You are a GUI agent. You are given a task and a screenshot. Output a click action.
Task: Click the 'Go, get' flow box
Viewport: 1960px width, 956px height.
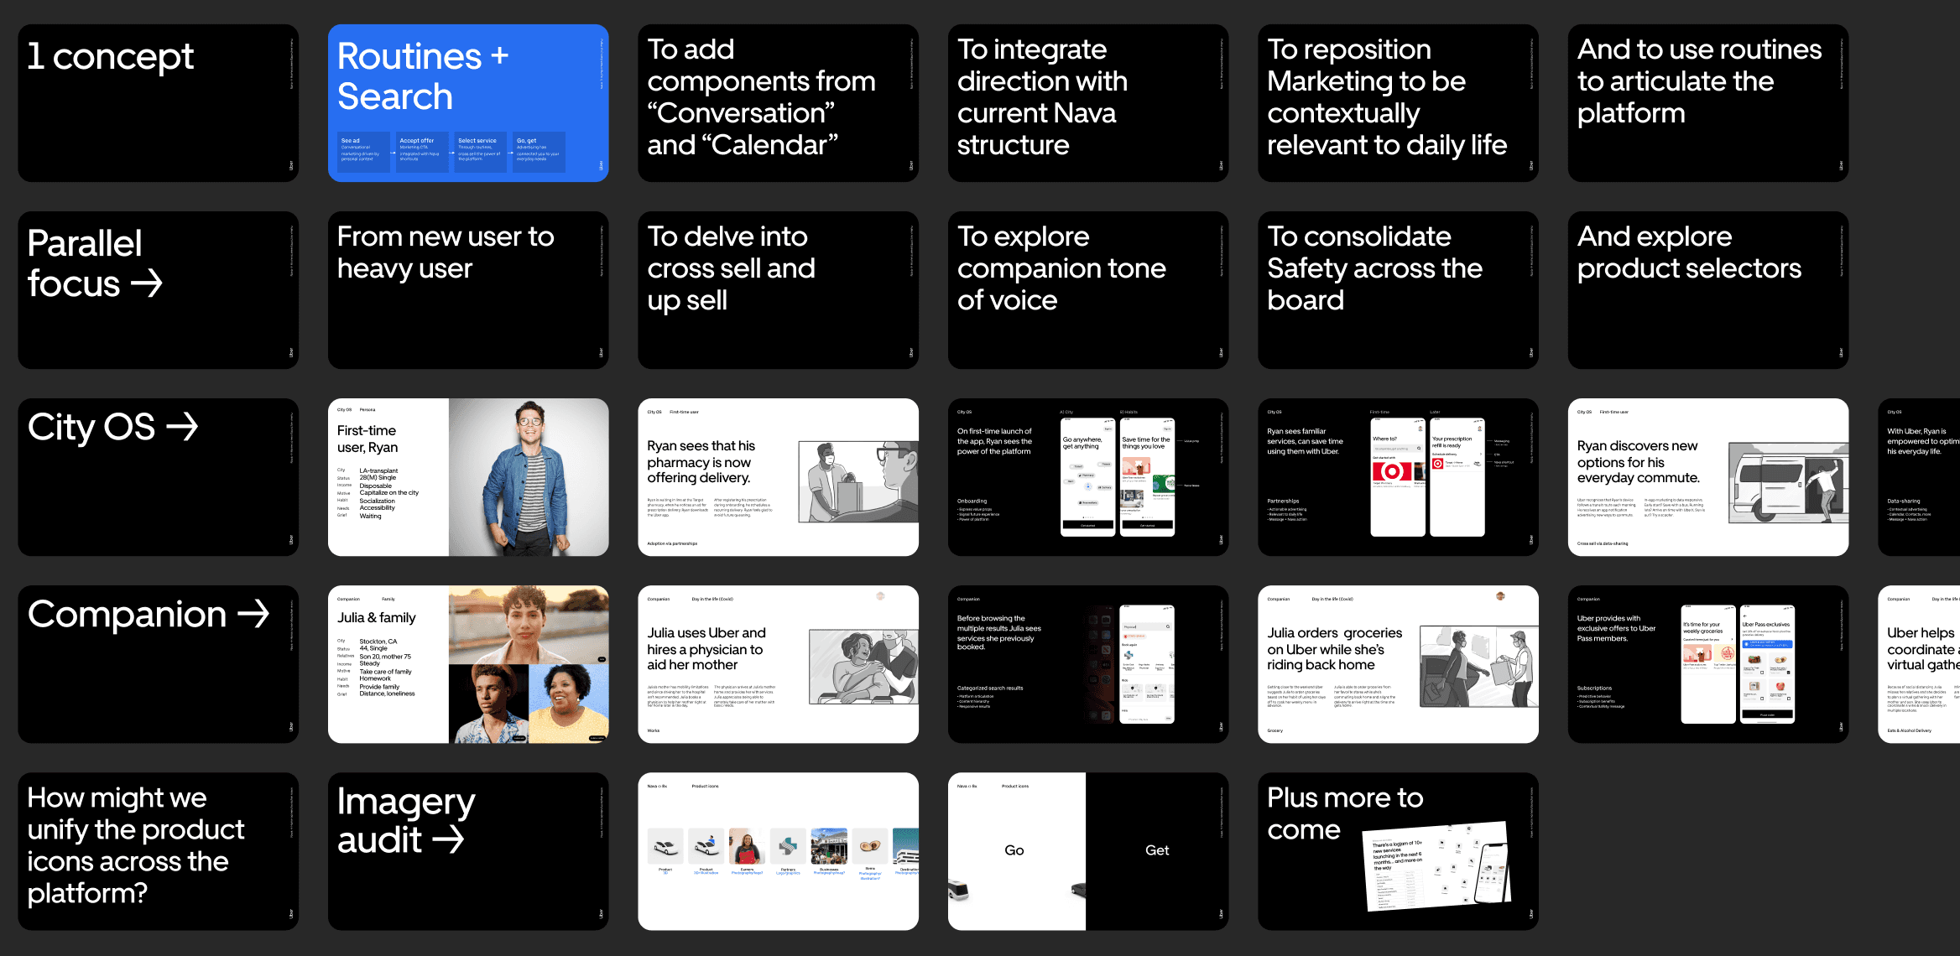pos(539,152)
